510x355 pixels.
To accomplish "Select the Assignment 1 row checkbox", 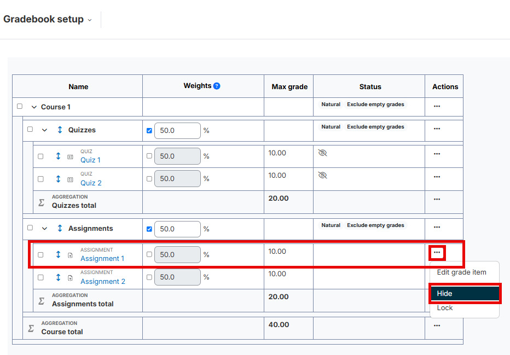I will point(40,255).
